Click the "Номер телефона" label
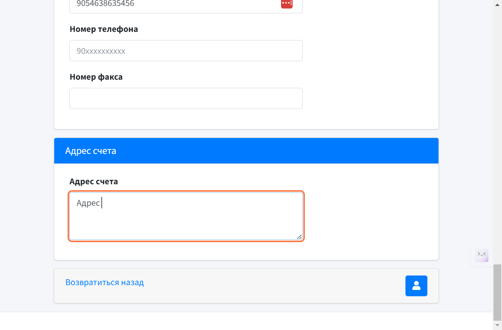 click(x=104, y=29)
